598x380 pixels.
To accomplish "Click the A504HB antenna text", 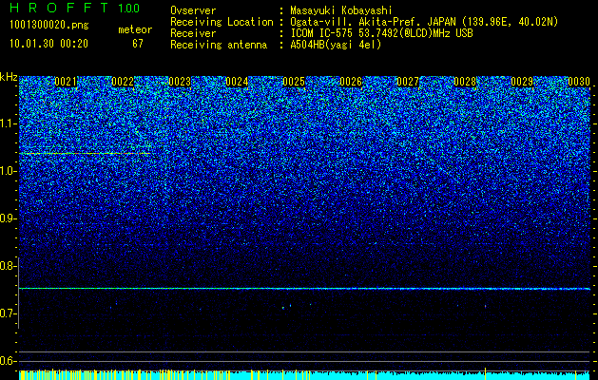I will [x=336, y=45].
